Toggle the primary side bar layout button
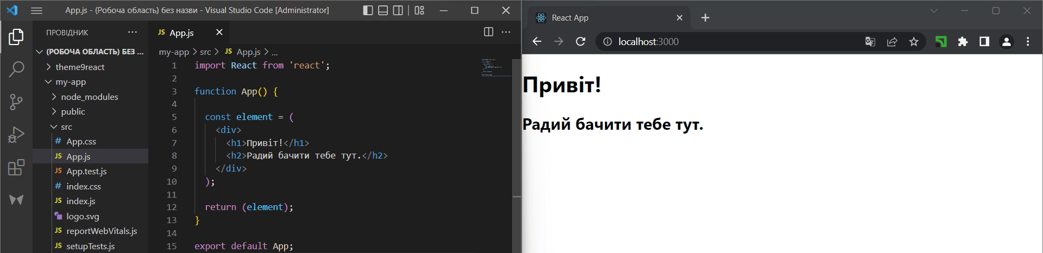 click(x=368, y=10)
